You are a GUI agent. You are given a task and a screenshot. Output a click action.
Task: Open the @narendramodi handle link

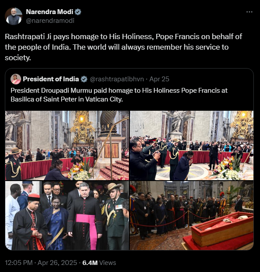(50, 21)
